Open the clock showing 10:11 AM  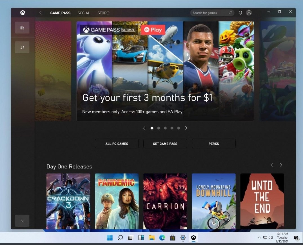[282, 237]
